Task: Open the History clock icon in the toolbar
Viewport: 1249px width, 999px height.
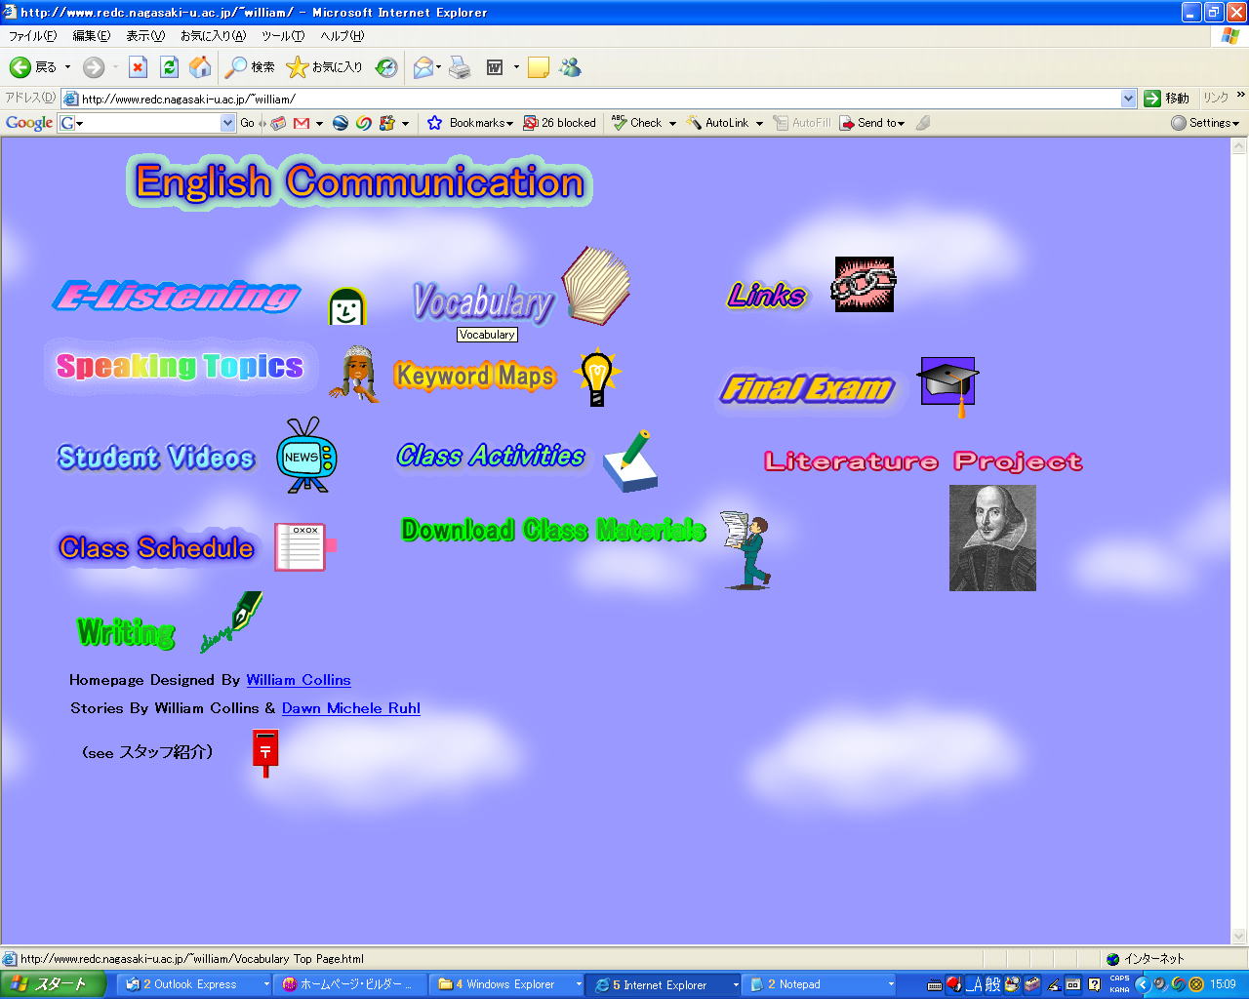Action: pos(386,67)
